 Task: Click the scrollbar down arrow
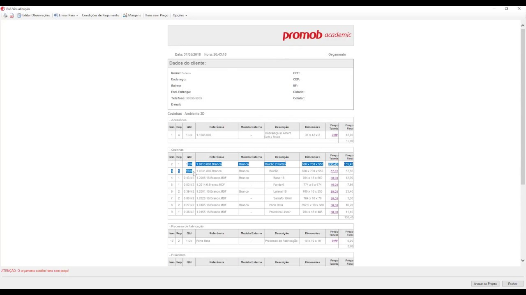coord(523,260)
